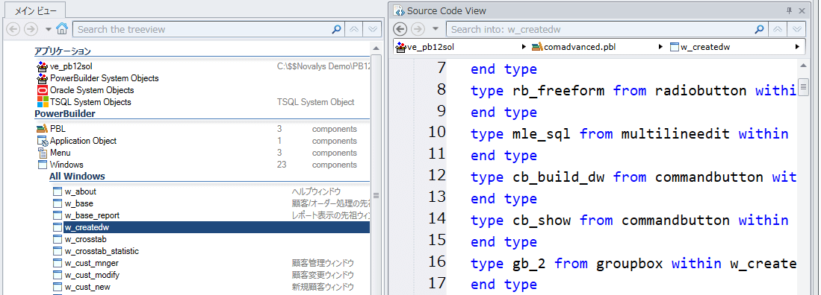
Task: Select the メイン ビュー tab
Action: 36,10
